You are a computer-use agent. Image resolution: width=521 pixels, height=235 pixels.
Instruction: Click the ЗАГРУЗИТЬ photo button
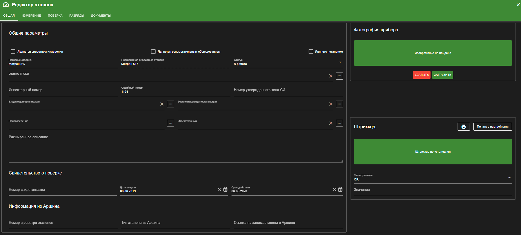pos(443,75)
